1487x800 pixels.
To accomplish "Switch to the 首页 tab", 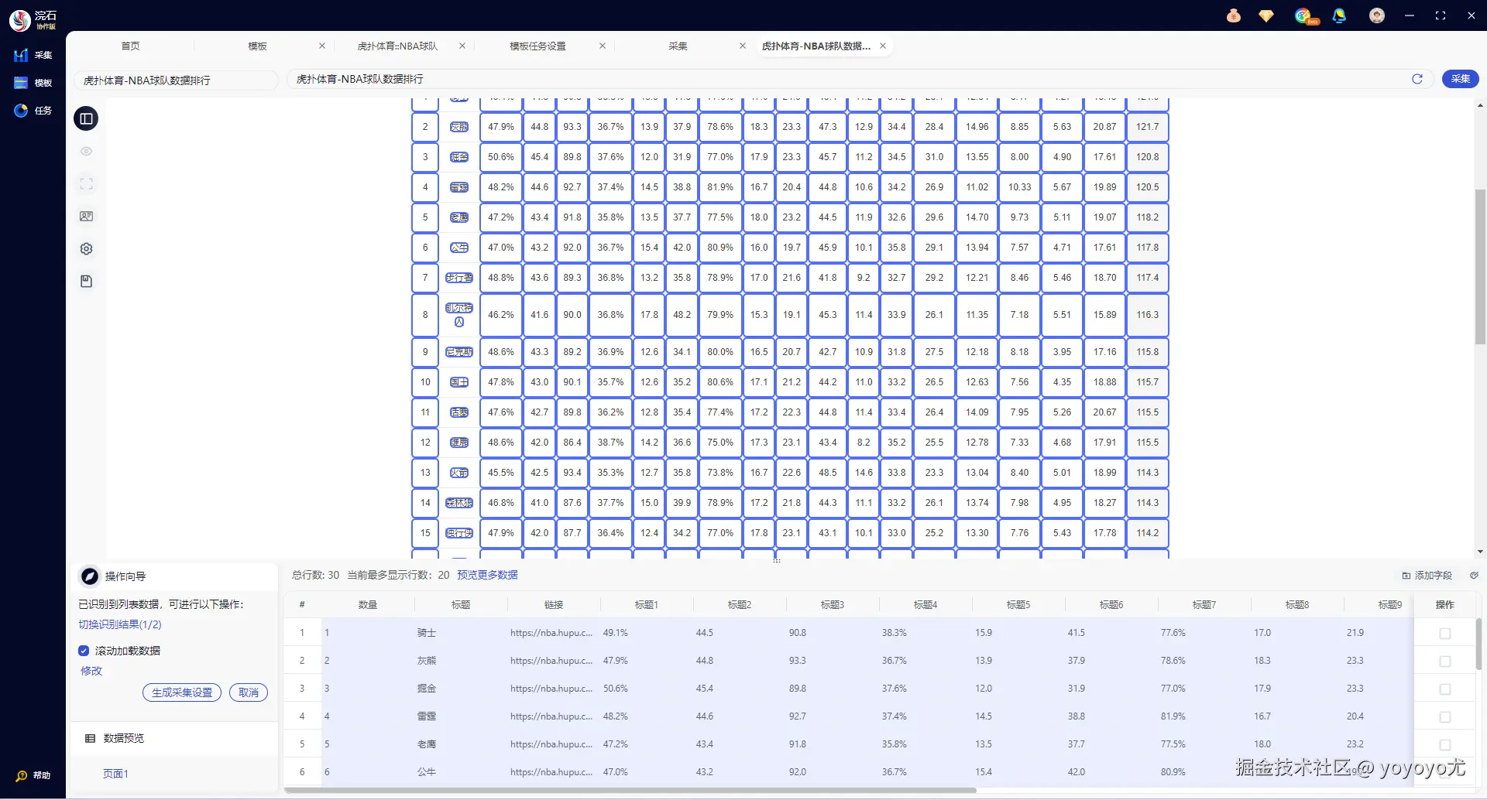I will point(130,46).
